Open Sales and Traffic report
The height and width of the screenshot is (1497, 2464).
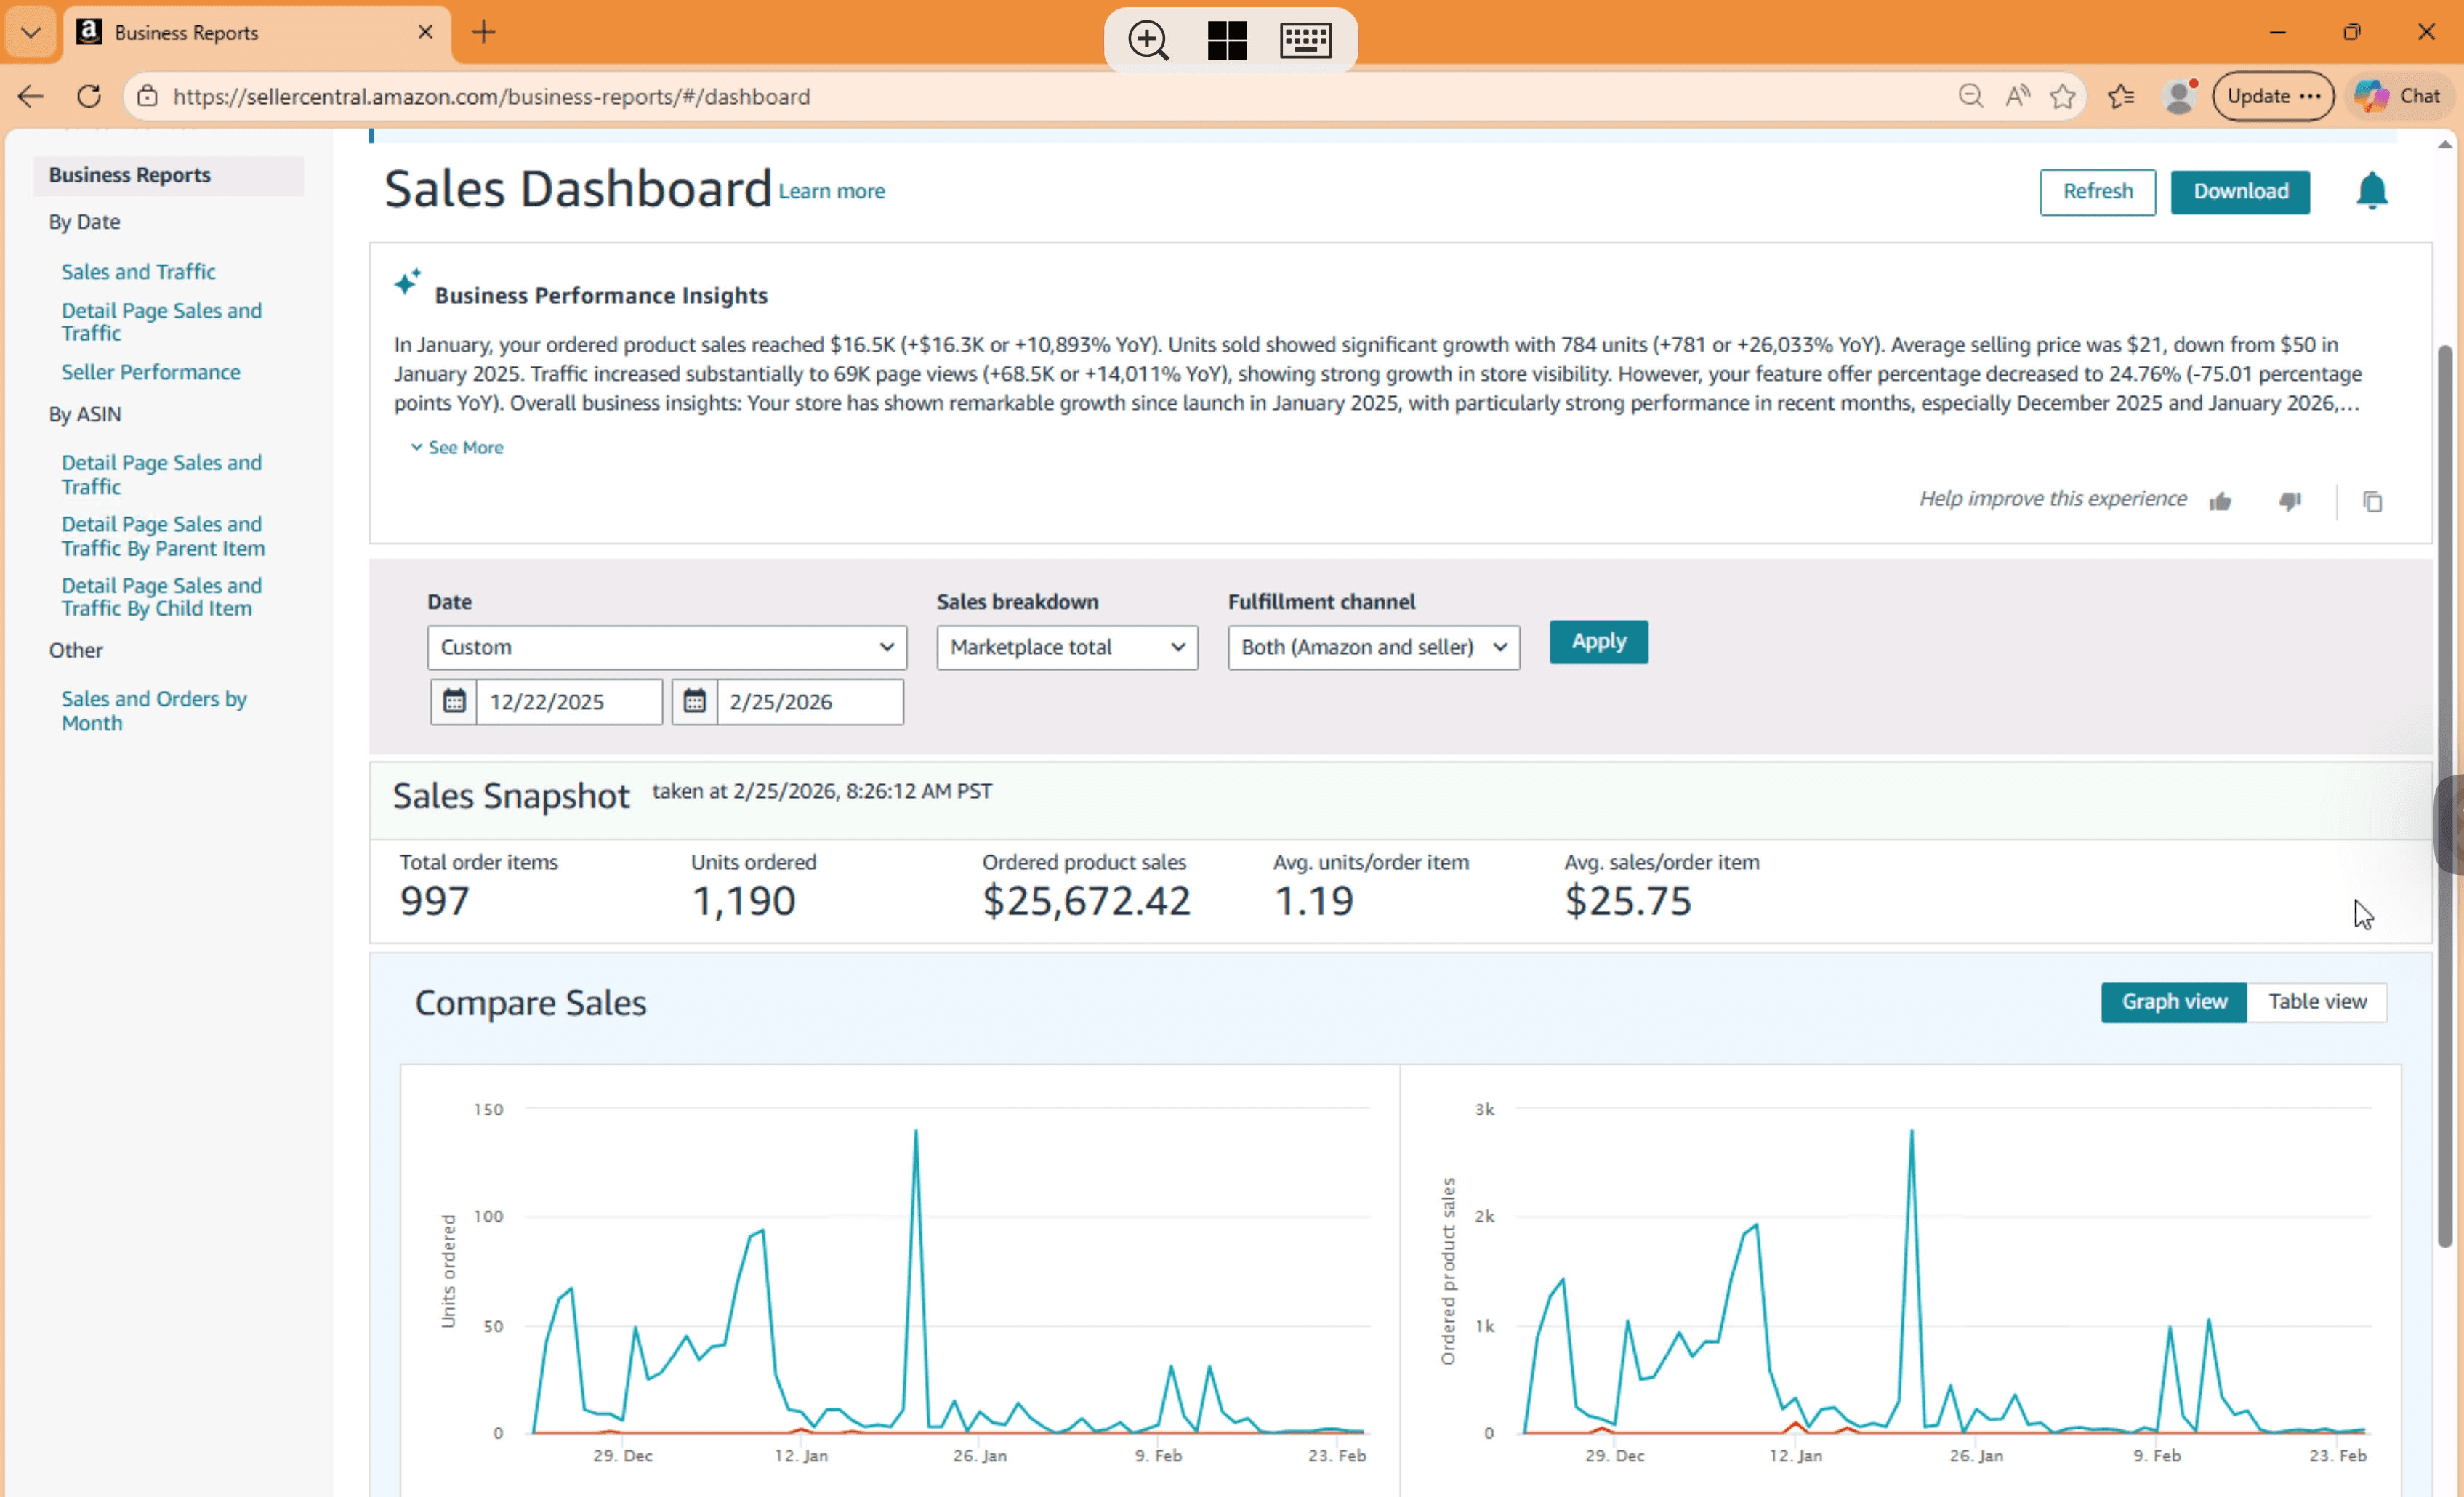coord(138,272)
